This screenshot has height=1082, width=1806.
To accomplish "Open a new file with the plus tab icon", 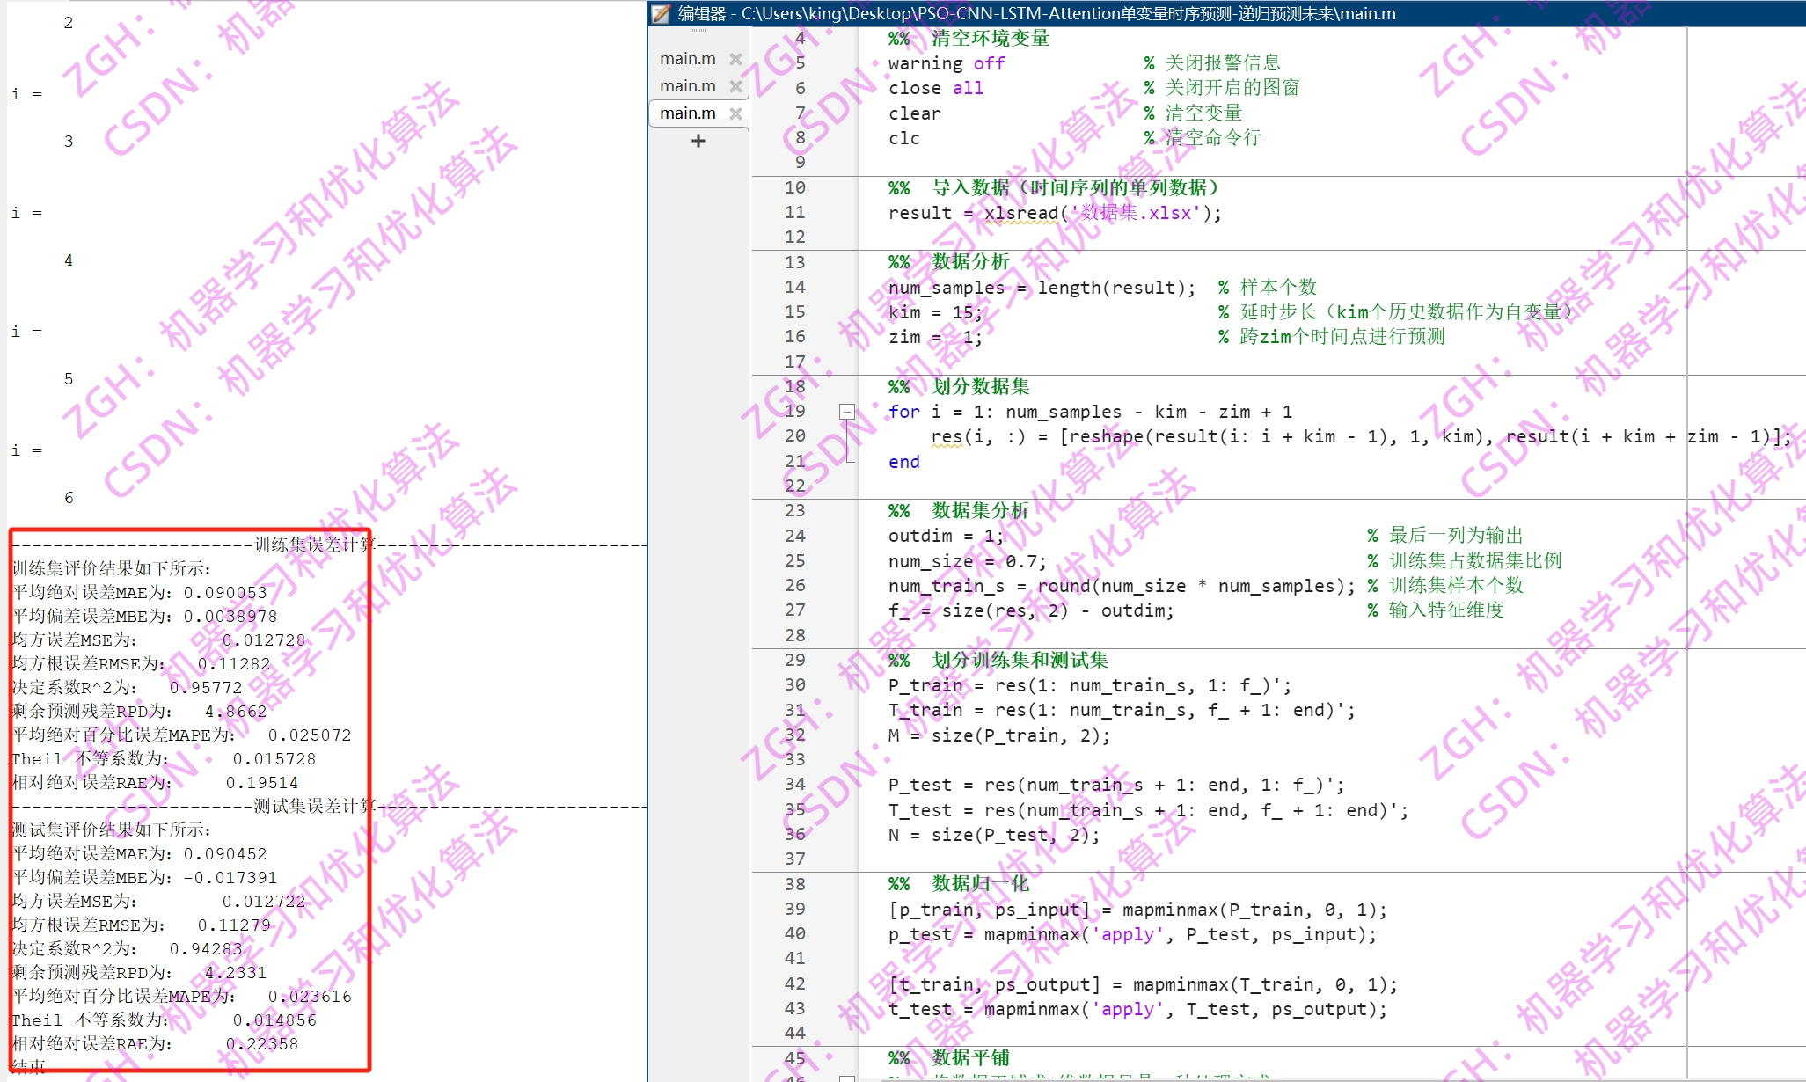I will (x=698, y=140).
